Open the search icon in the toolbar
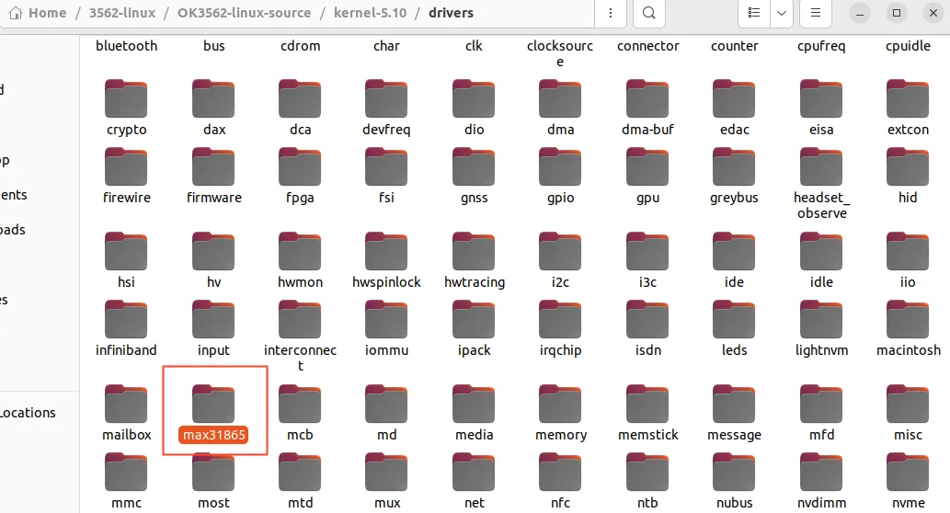950x513 pixels. [649, 13]
